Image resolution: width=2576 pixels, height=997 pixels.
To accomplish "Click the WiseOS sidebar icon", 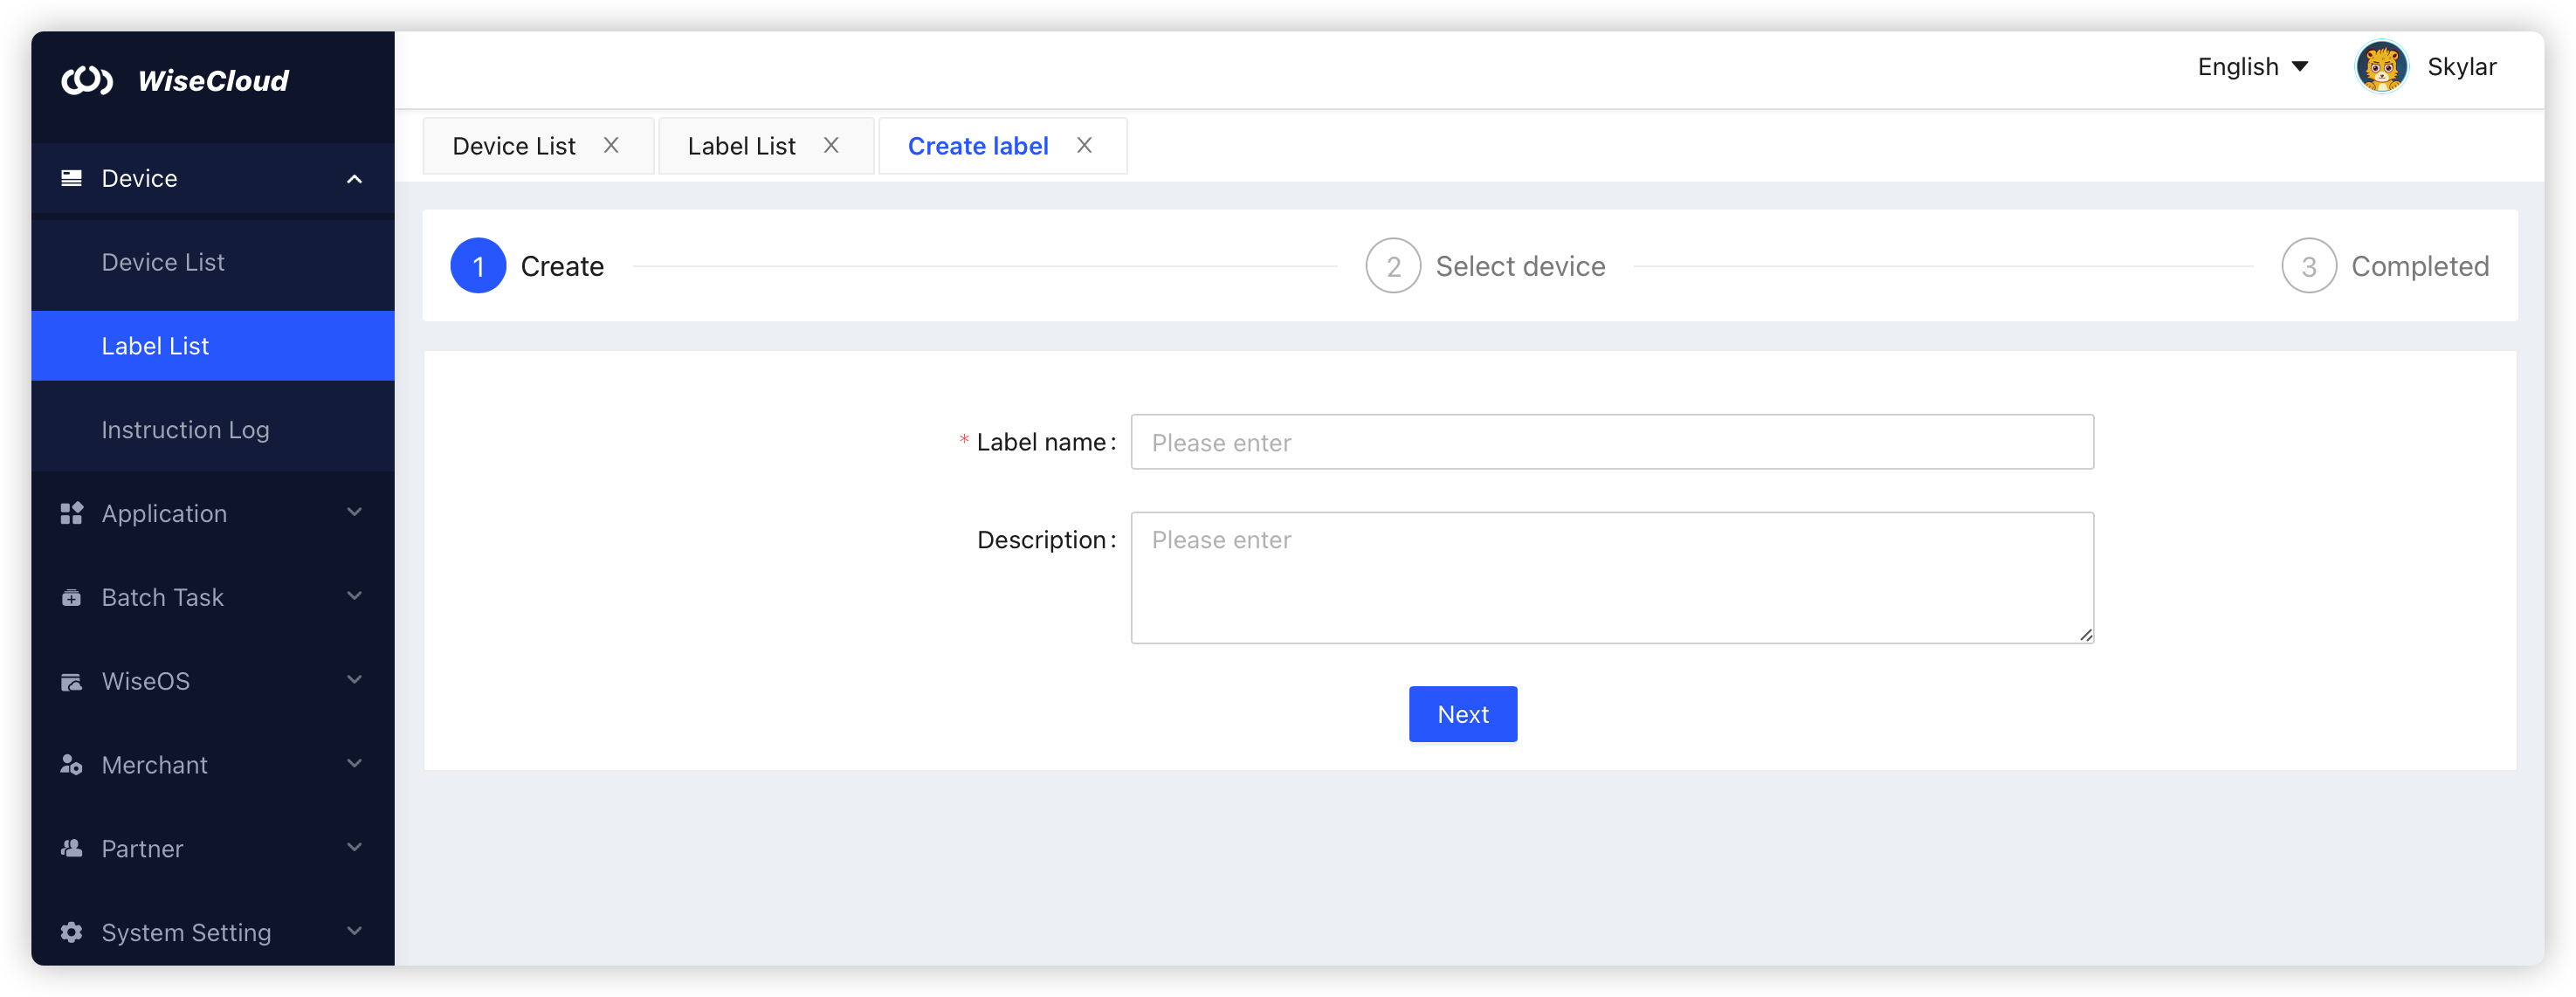I will [72, 680].
